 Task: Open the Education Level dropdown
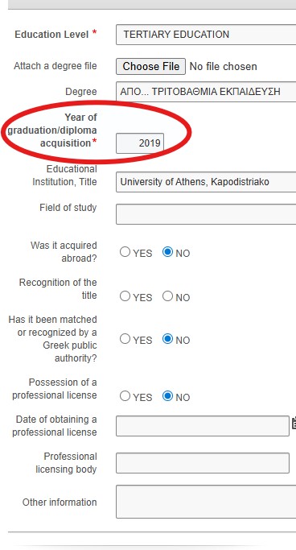coord(206,35)
